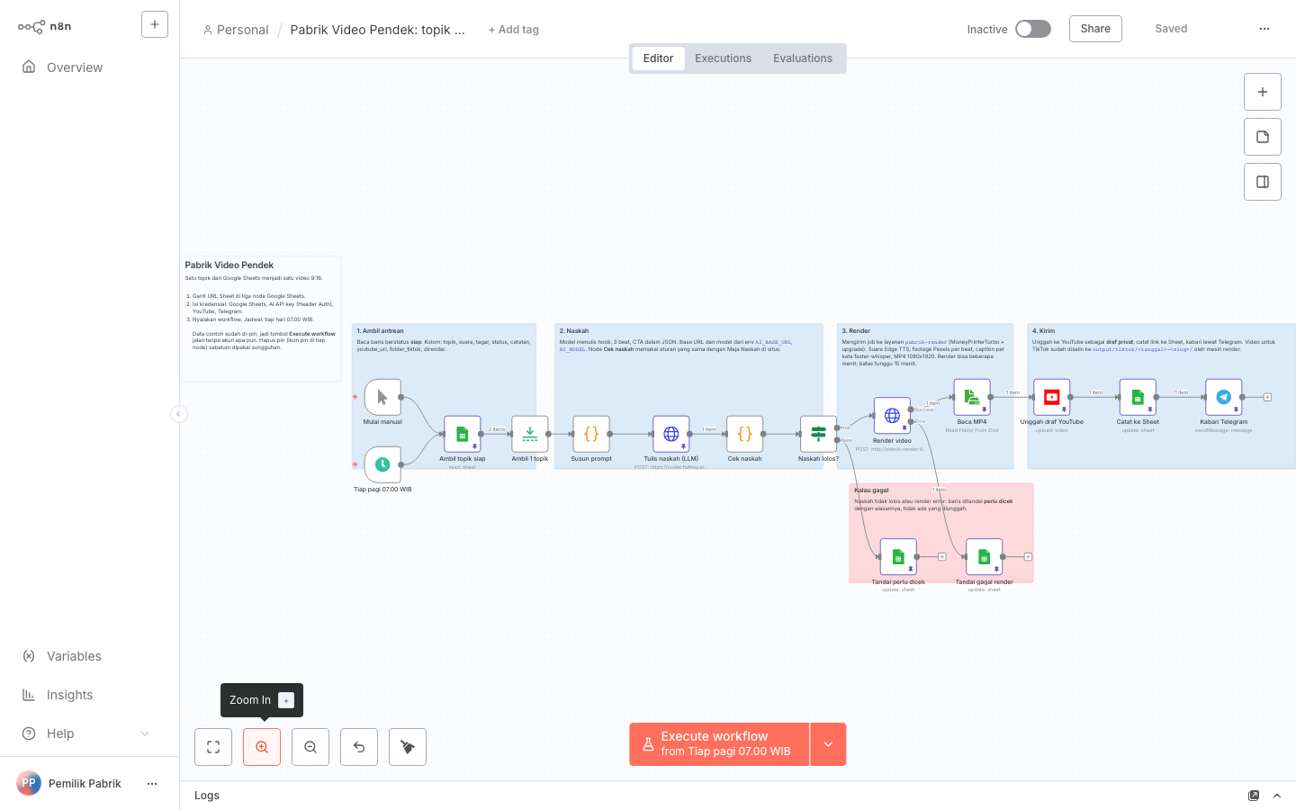The image size is (1296, 810).
Task: Tidy up the workflow nodes
Action: (x=408, y=747)
